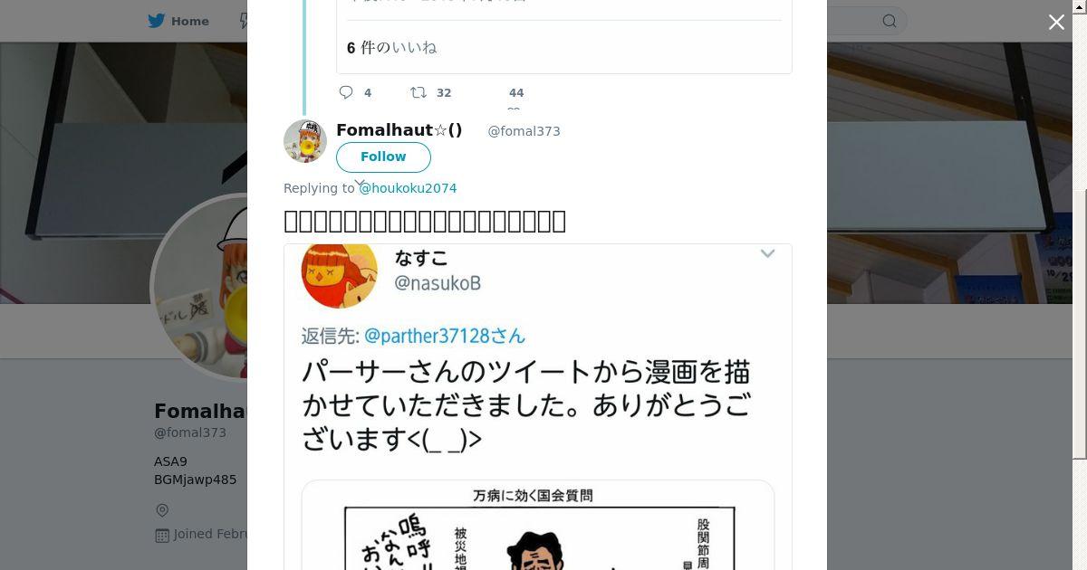The image size is (1087, 570).
Task: Click the location pin icon in the profile
Action: 162,510
